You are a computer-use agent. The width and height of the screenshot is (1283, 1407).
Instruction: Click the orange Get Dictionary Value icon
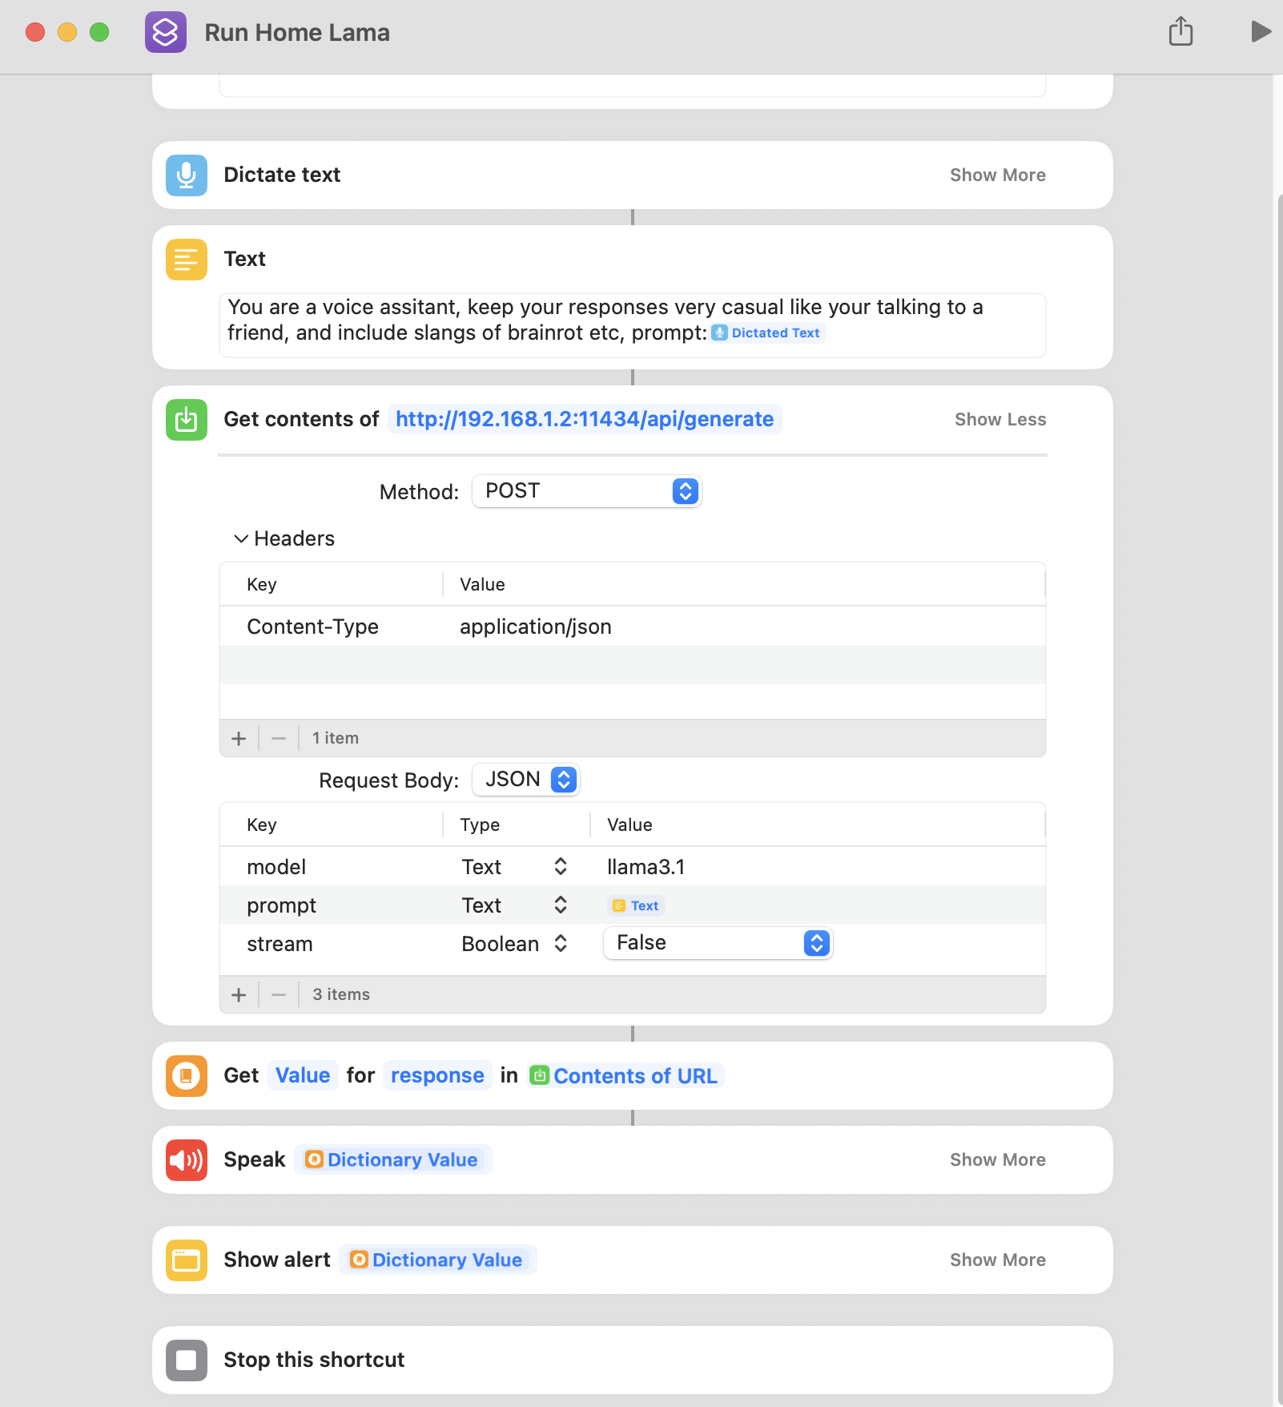coord(187,1076)
